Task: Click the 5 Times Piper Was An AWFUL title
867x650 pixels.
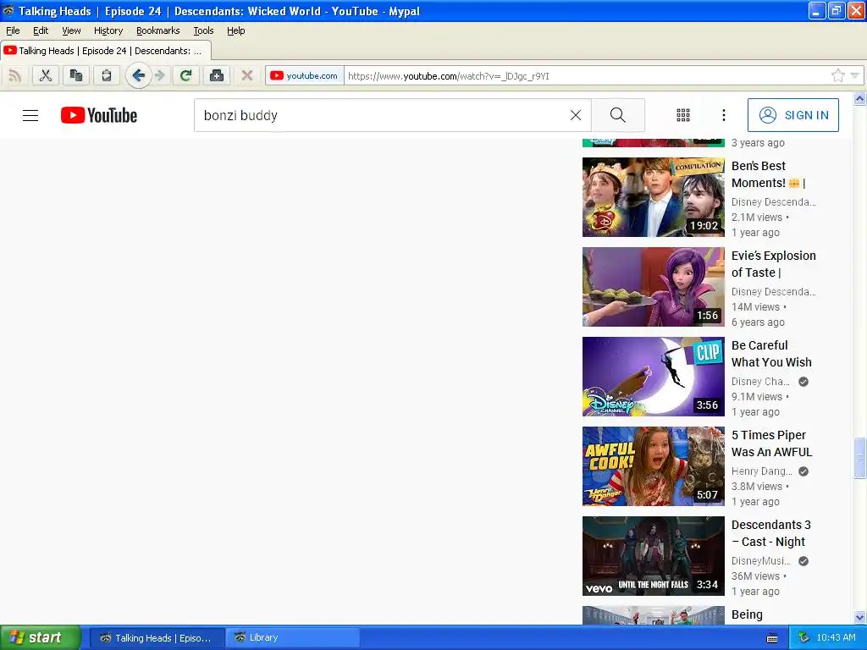Action: [772, 443]
